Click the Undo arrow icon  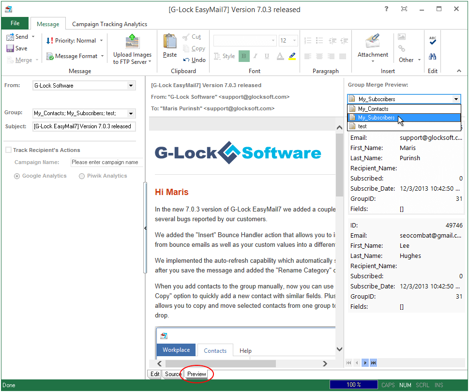click(x=186, y=60)
